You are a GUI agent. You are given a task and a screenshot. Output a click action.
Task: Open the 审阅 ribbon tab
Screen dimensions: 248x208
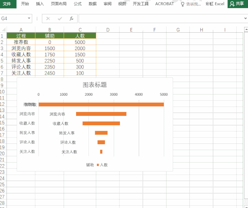click(x=108, y=3)
